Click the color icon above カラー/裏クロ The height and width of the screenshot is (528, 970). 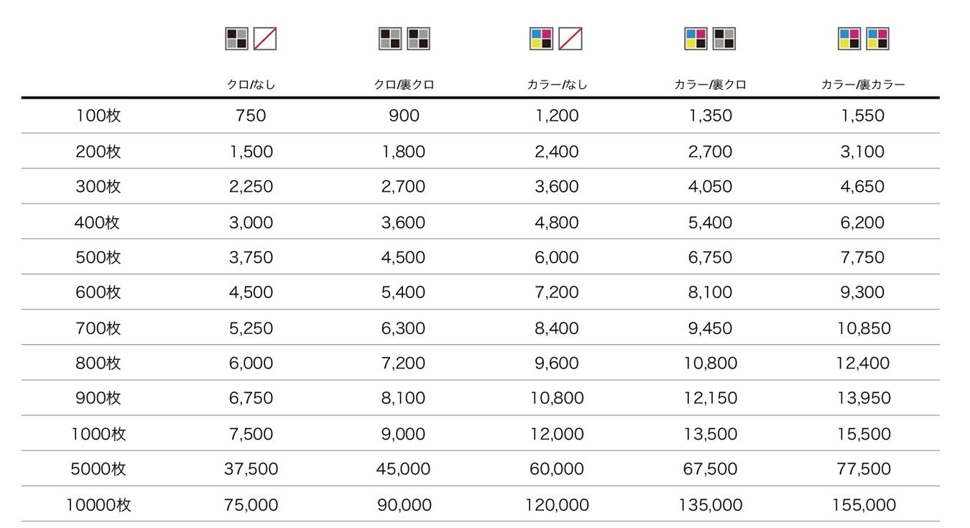696,39
